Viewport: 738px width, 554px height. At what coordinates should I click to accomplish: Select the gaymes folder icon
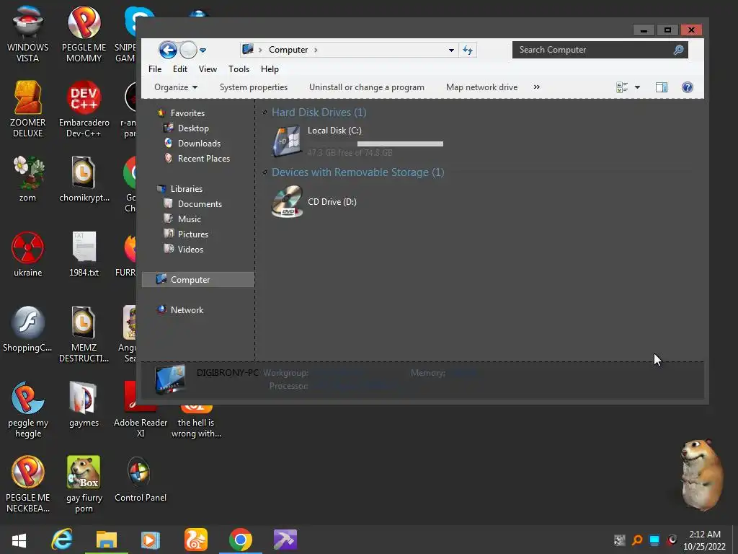tap(84, 404)
